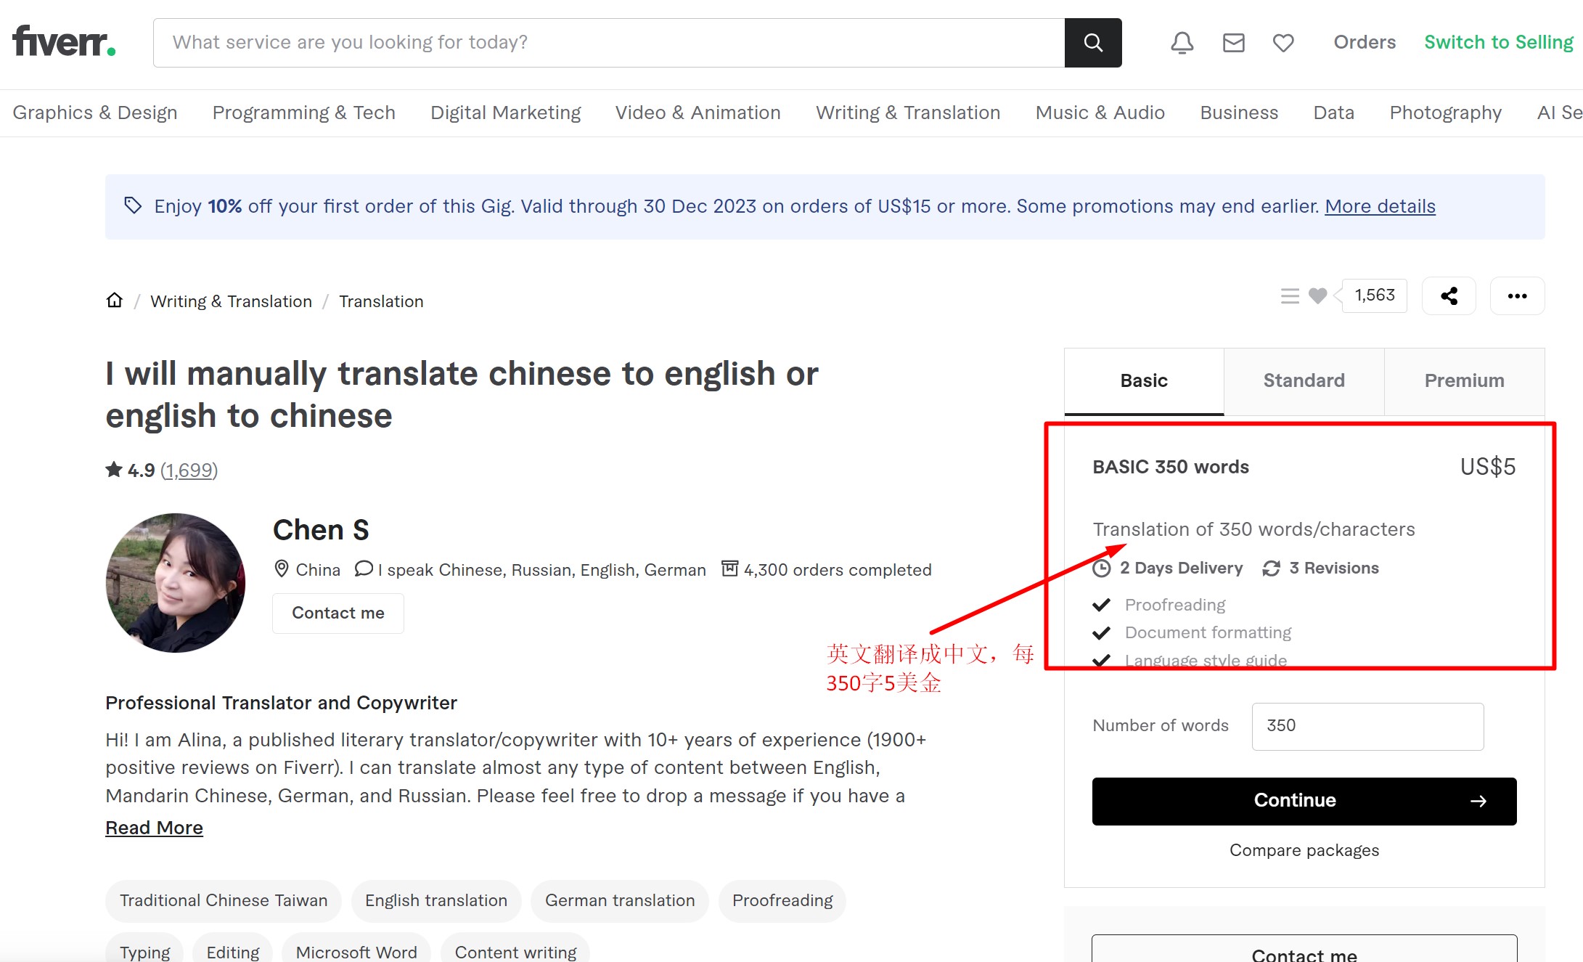Viewport: 1583px width, 962px height.
Task: Click the home breadcrumb icon
Action: tap(115, 301)
